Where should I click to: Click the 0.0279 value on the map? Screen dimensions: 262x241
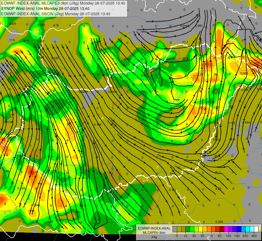tap(83, 92)
